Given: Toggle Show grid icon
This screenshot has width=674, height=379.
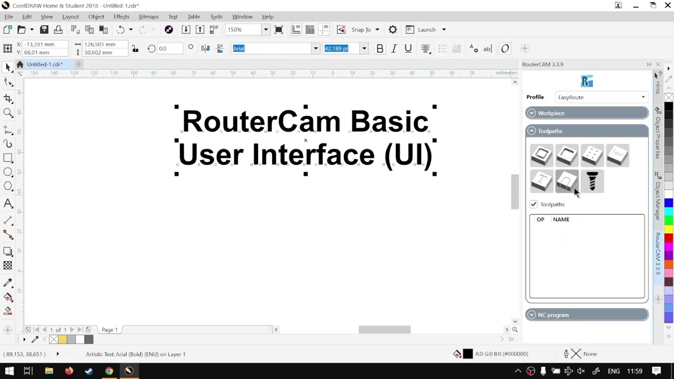Looking at the screenshot, I should (x=310, y=29).
